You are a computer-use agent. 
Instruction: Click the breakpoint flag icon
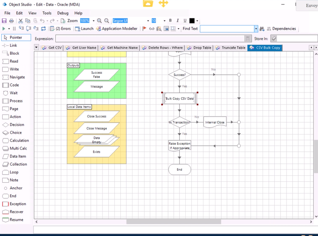pyautogui.click(x=145, y=29)
